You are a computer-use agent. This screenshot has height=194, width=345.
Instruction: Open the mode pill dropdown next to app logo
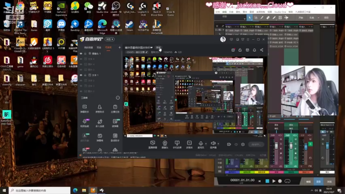110,39
